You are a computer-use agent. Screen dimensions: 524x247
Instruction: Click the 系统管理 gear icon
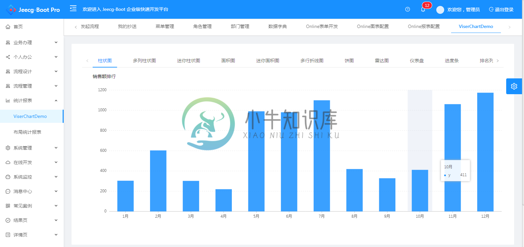8,148
